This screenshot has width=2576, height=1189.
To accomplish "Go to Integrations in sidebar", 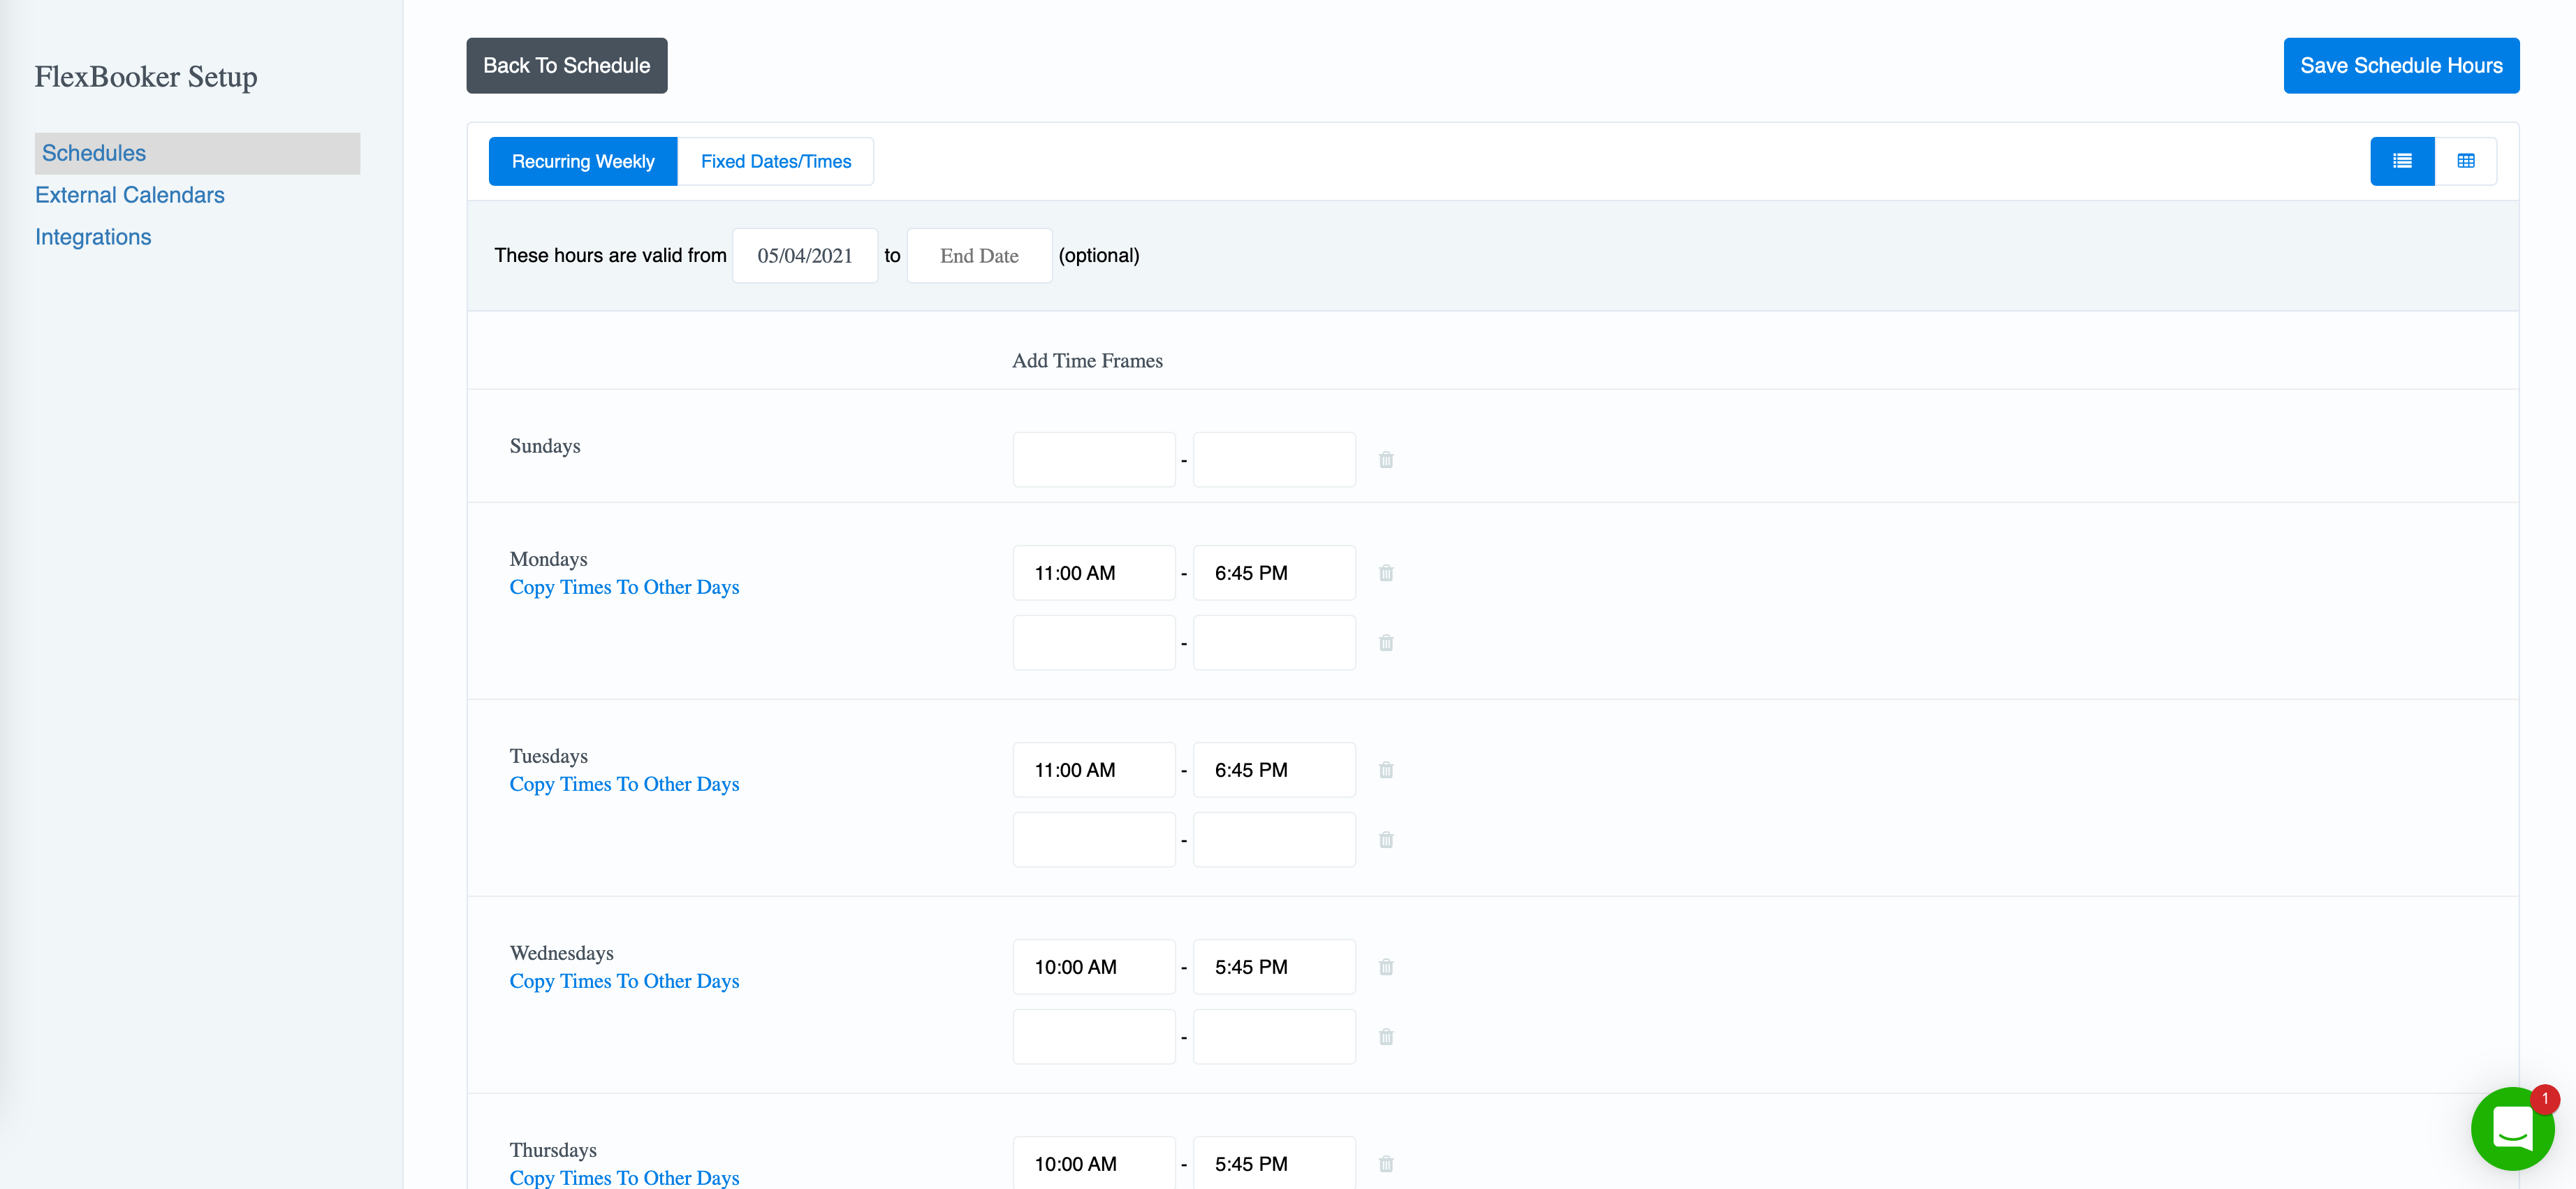I will [93, 237].
